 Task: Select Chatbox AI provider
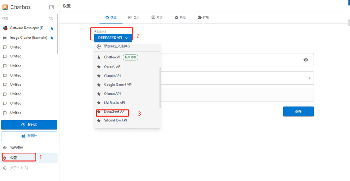click(127, 57)
